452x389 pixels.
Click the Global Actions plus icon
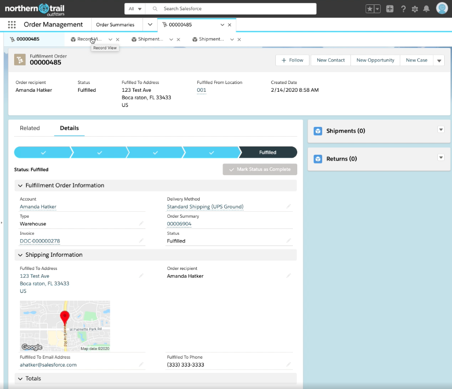coord(390,9)
